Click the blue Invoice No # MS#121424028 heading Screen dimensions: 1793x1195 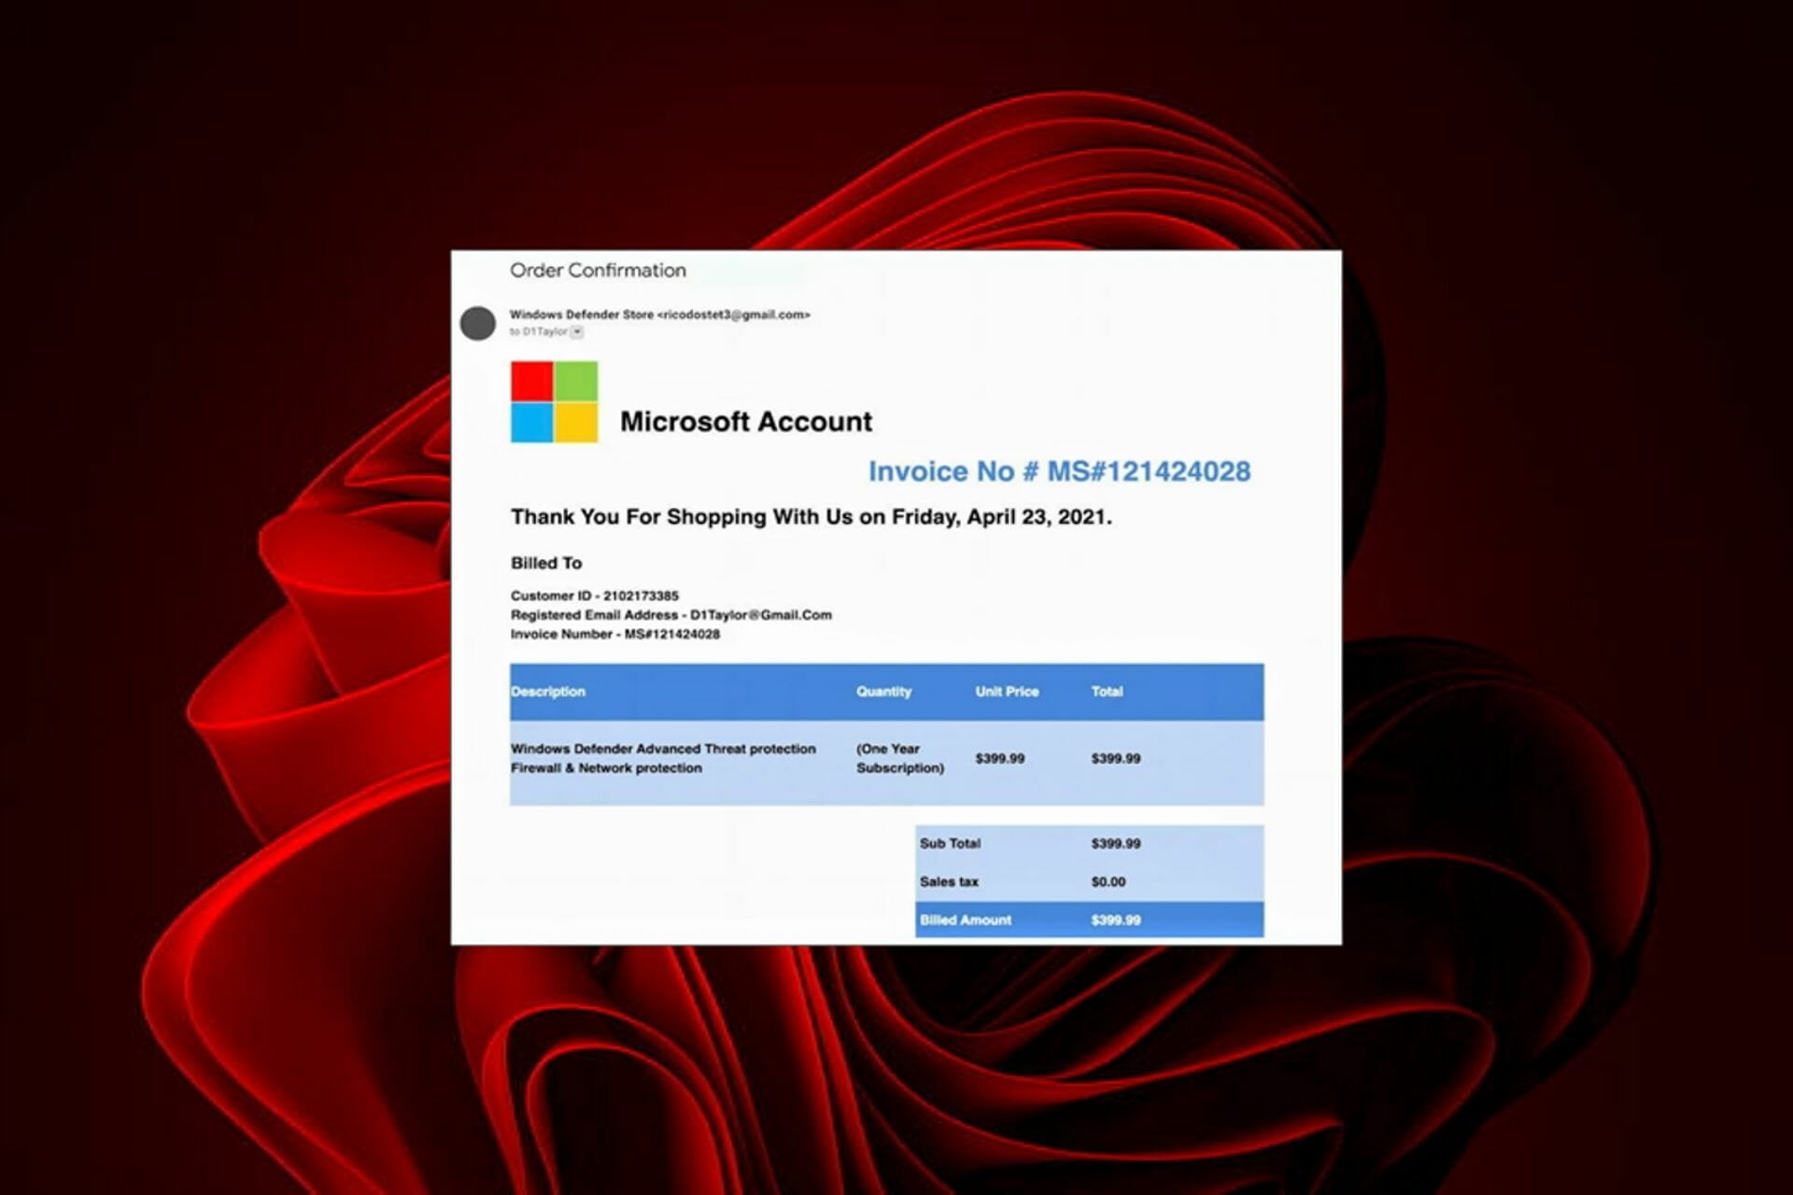[x=1059, y=471]
